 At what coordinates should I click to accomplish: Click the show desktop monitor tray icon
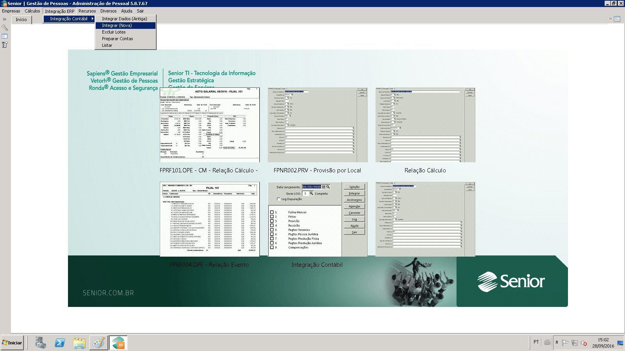(620, 343)
